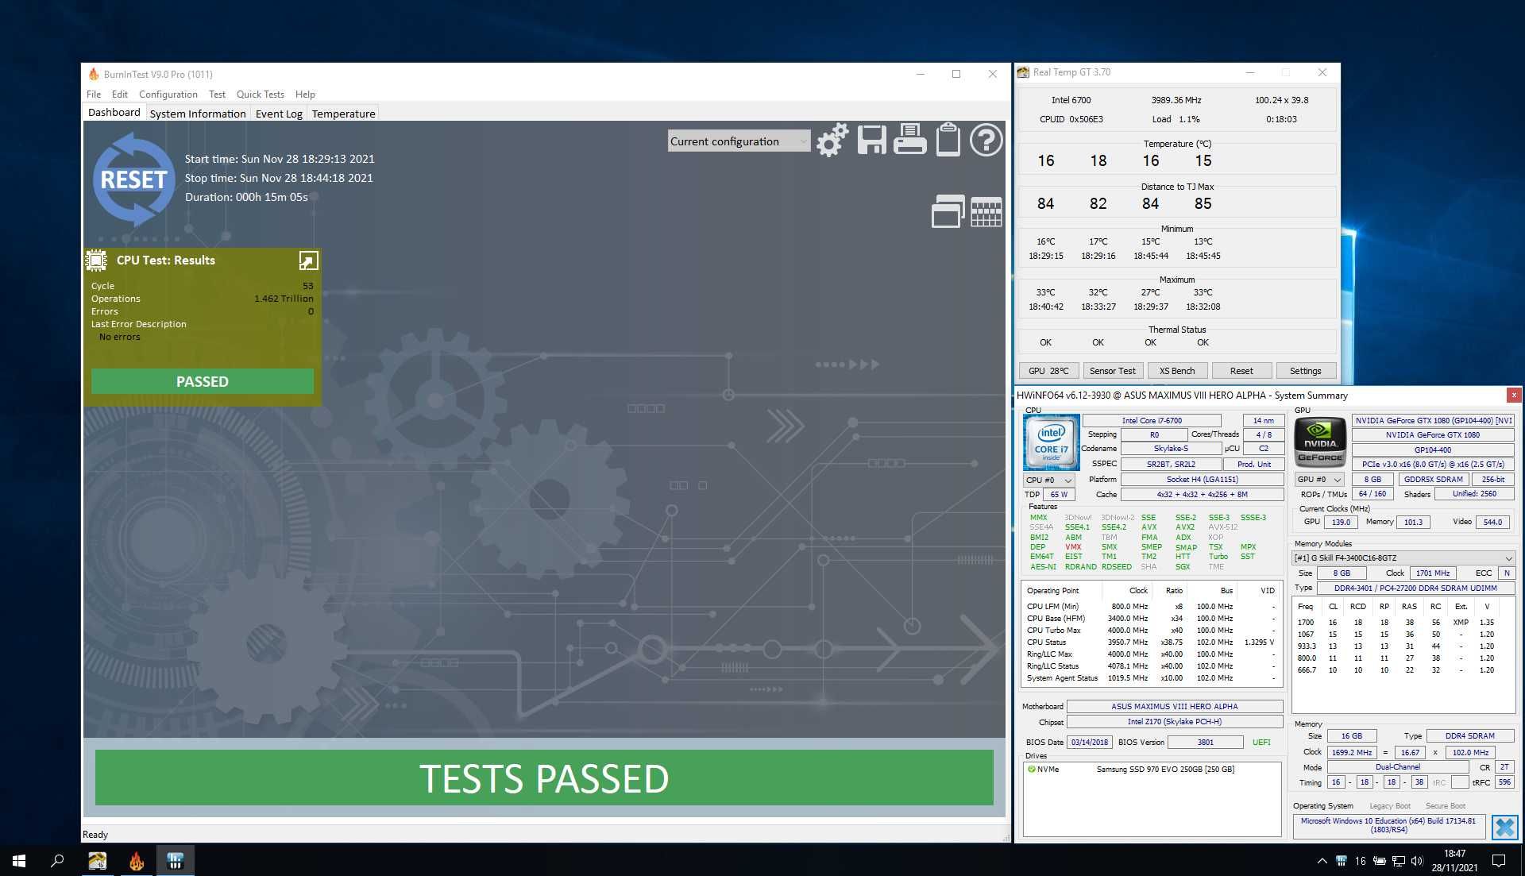Click the Reset button in Real Temp
The height and width of the screenshot is (876, 1525).
click(1241, 371)
